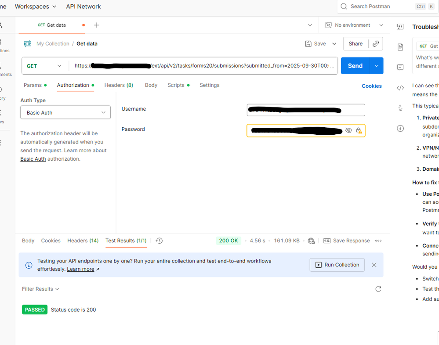Toggle password visibility eye icon
This screenshot has width=439, height=345.
348,130
